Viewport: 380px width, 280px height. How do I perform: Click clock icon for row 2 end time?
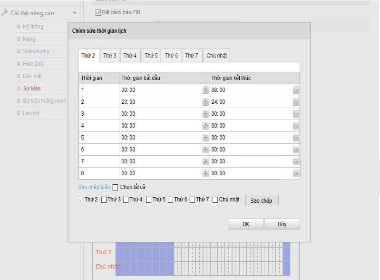(x=296, y=102)
